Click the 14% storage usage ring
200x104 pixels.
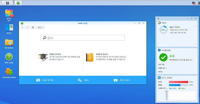(163, 30)
